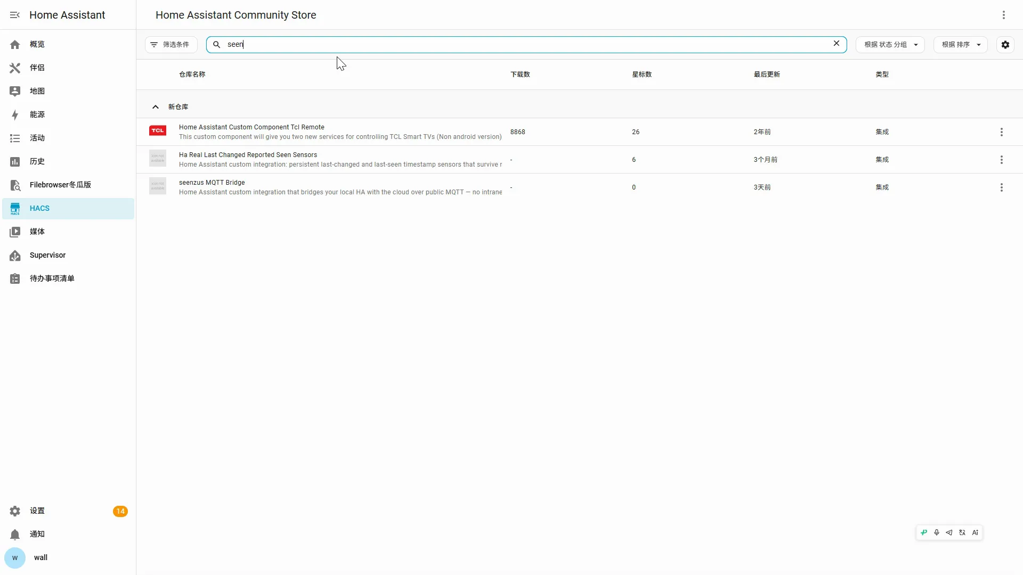Image resolution: width=1023 pixels, height=575 pixels.
Task: Open the 历史 history chart icon
Action: 15,162
